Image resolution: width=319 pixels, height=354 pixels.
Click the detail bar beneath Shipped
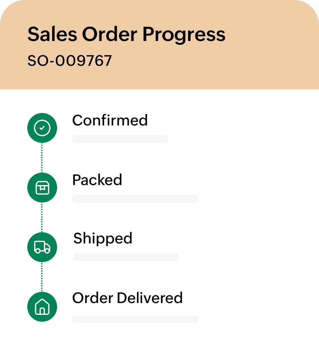(x=126, y=257)
